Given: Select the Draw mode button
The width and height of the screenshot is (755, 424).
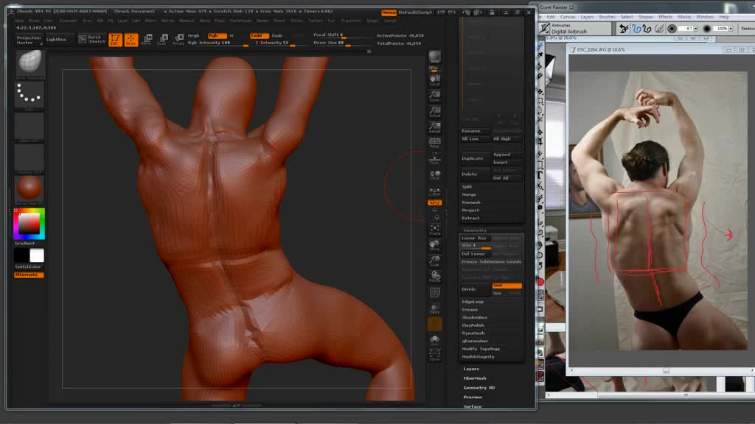Looking at the screenshot, I should pyautogui.click(x=131, y=40).
